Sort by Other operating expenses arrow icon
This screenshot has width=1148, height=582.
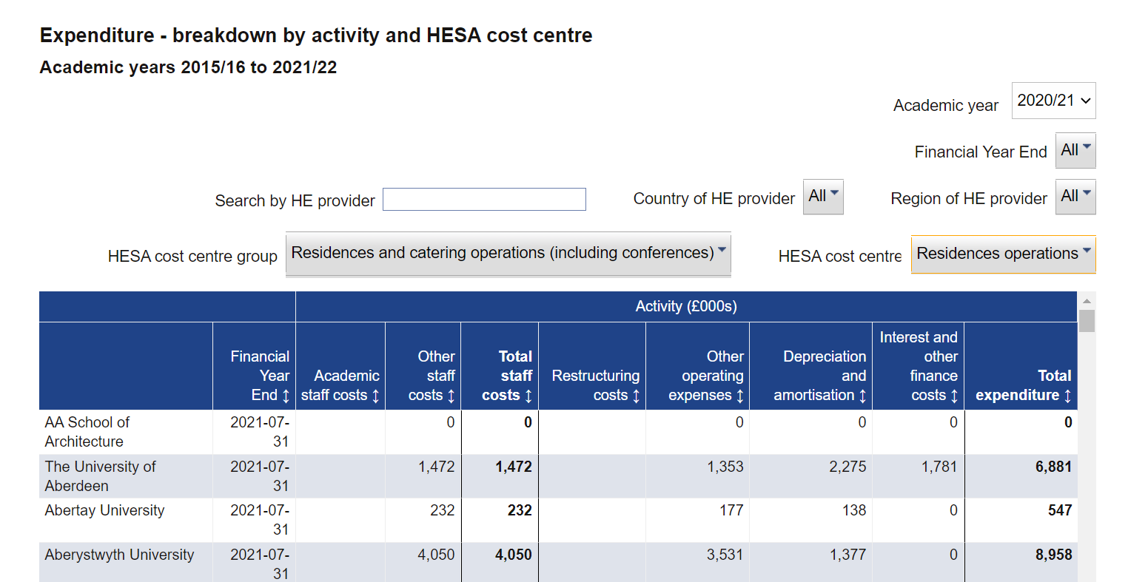click(739, 396)
